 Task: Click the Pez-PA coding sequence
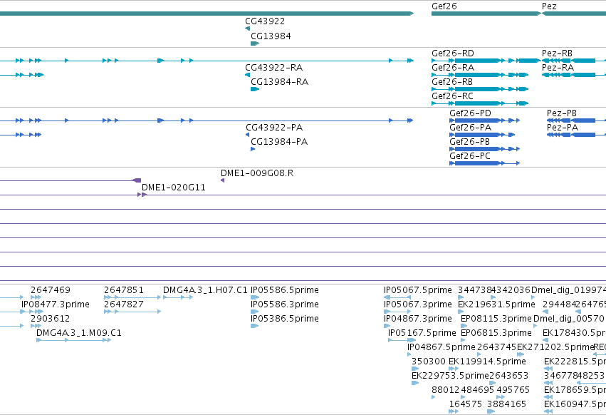tap(576, 135)
